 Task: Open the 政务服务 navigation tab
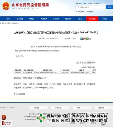[x=44, y=19]
